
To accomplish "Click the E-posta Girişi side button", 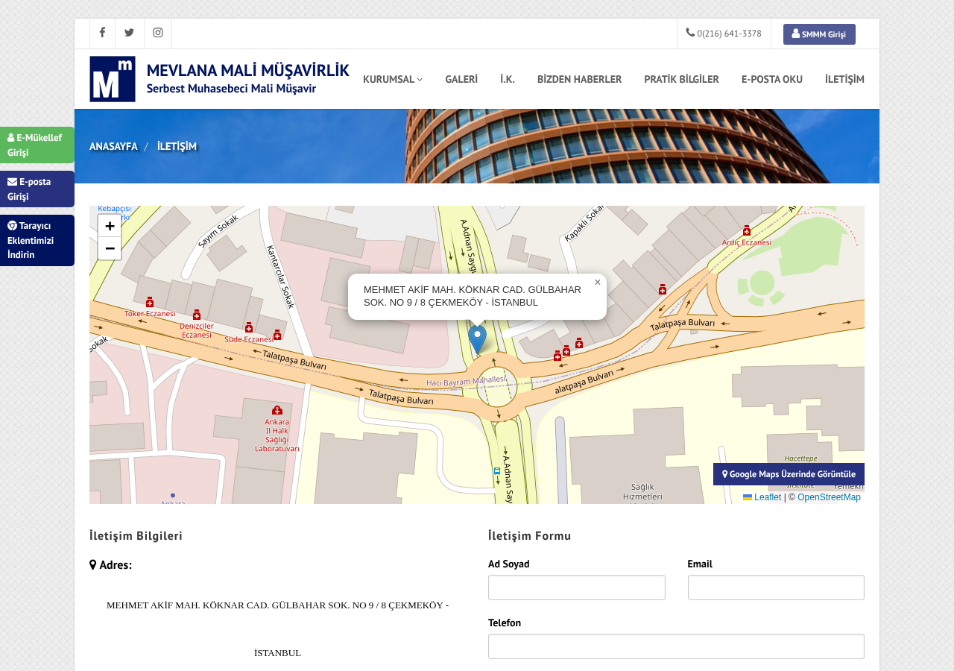I will coord(37,189).
